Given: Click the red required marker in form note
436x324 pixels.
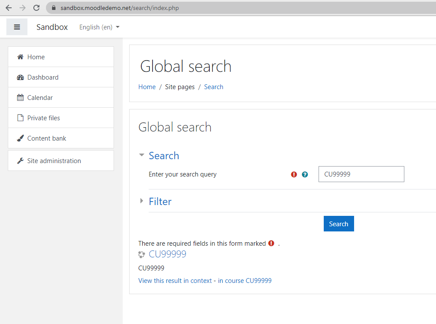Looking at the screenshot, I should pos(271,243).
